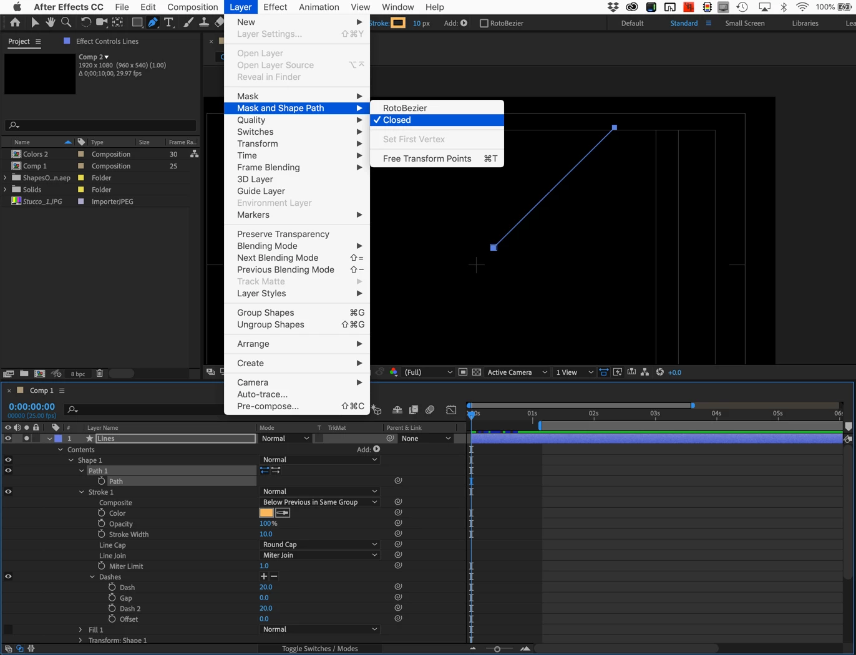The height and width of the screenshot is (655, 856).
Task: Click the trash icon in Project panel
Action: tap(99, 374)
